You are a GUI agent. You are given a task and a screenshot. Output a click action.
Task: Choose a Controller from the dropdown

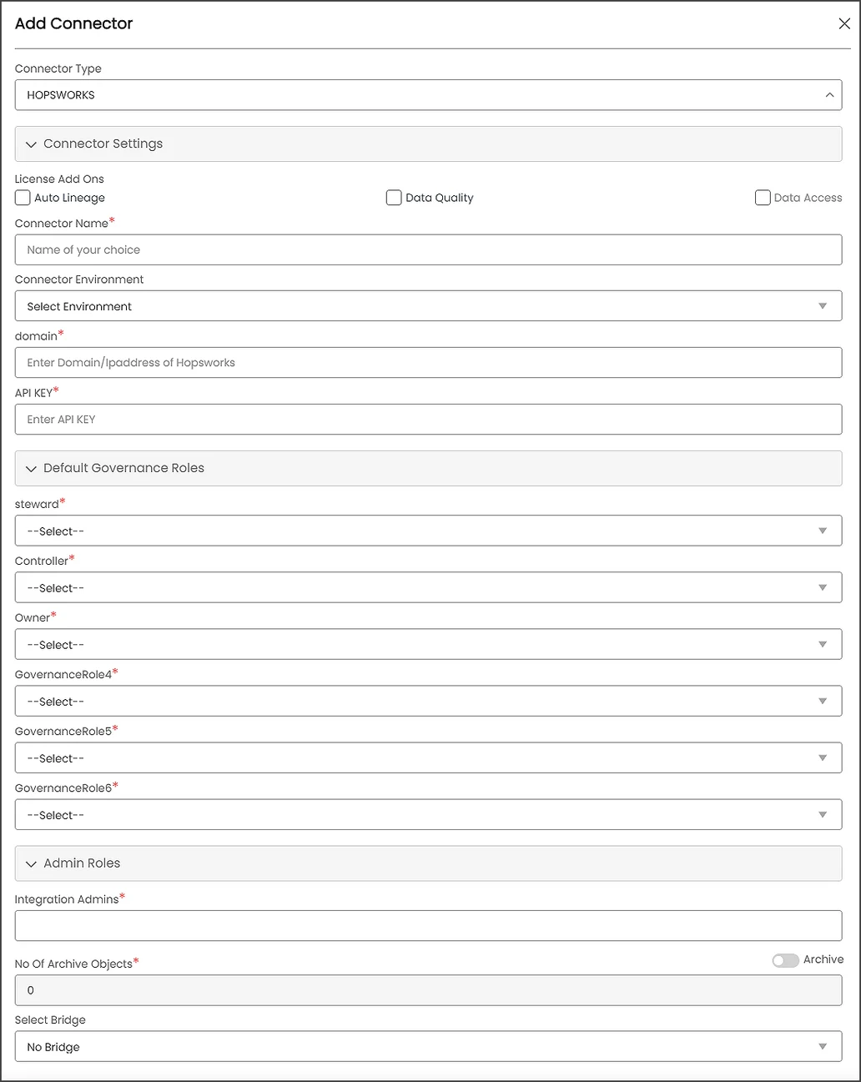pos(428,588)
